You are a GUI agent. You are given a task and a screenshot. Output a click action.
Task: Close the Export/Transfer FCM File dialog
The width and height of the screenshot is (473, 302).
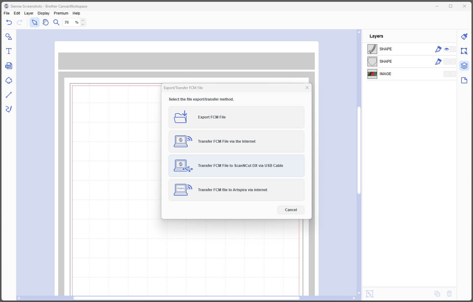click(307, 88)
